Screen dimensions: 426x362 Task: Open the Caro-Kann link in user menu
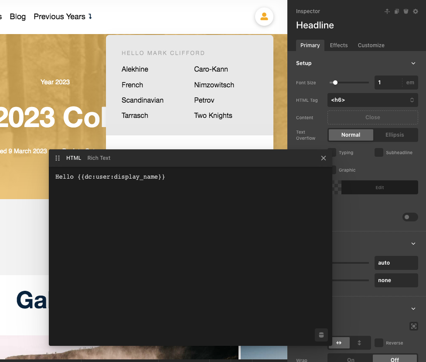[211, 69]
